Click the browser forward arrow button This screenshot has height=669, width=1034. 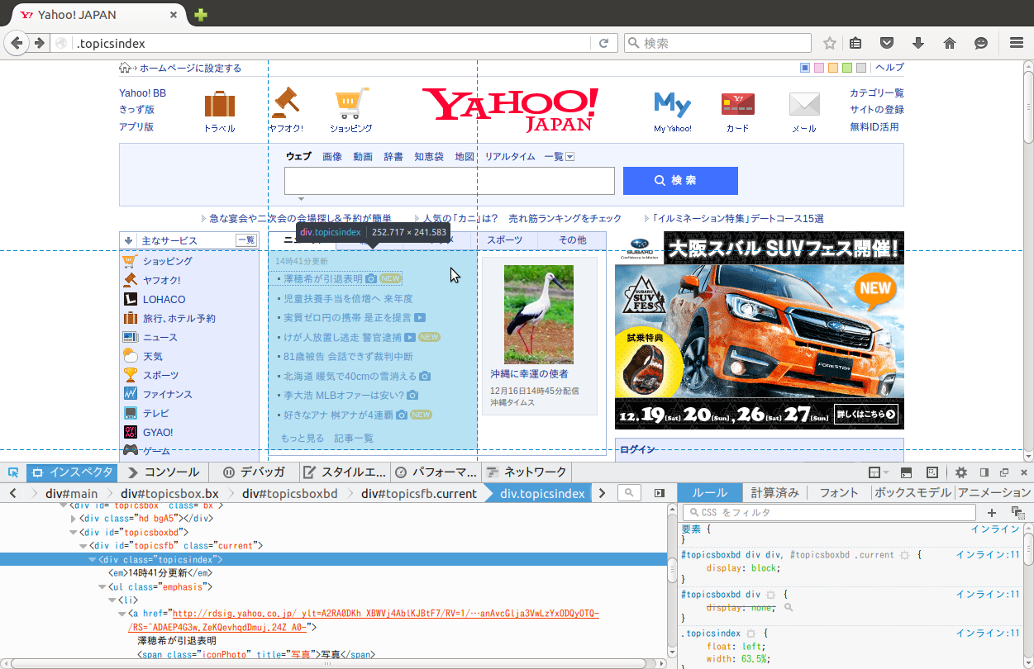(38, 43)
